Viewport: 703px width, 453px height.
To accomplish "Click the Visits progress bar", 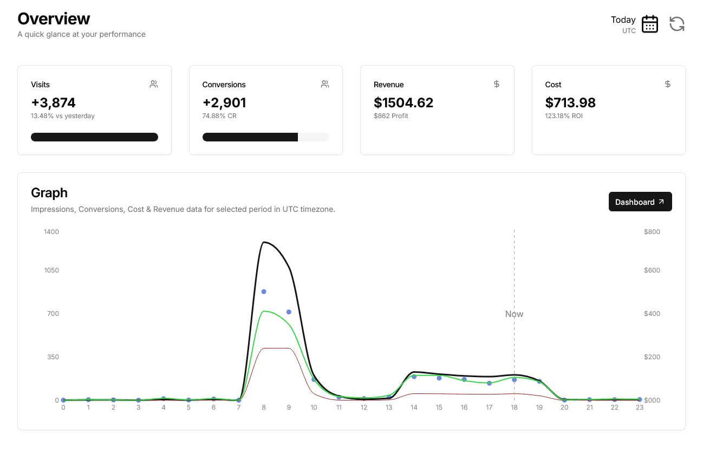I will 94,137.
